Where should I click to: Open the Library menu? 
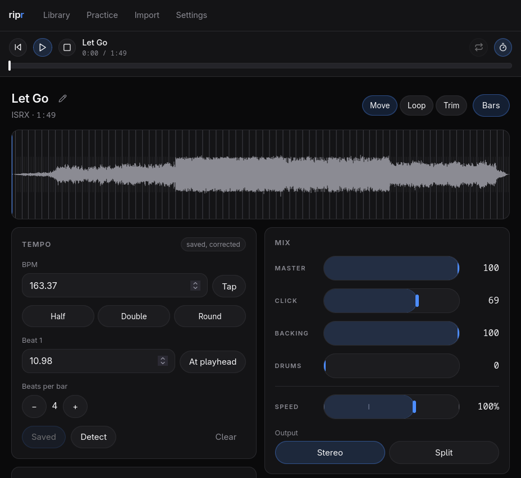pyautogui.click(x=57, y=15)
